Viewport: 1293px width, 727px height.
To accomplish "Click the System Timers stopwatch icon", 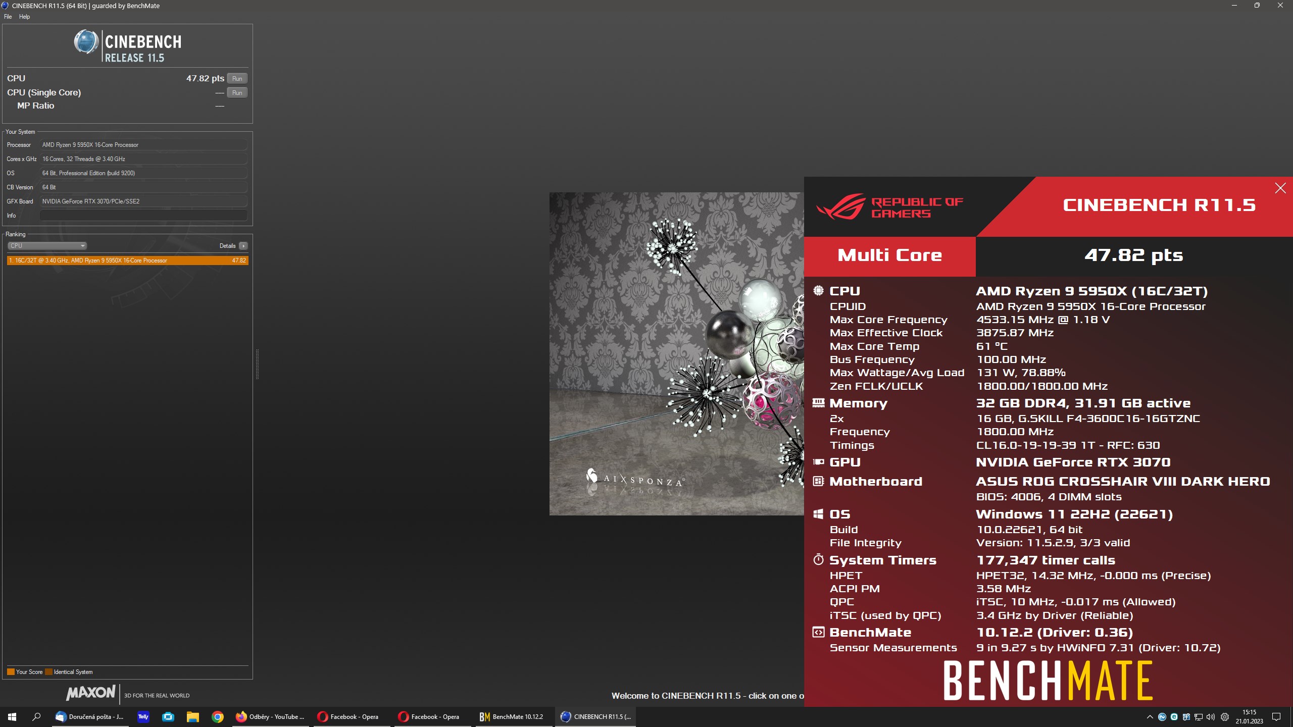I will [x=818, y=559].
